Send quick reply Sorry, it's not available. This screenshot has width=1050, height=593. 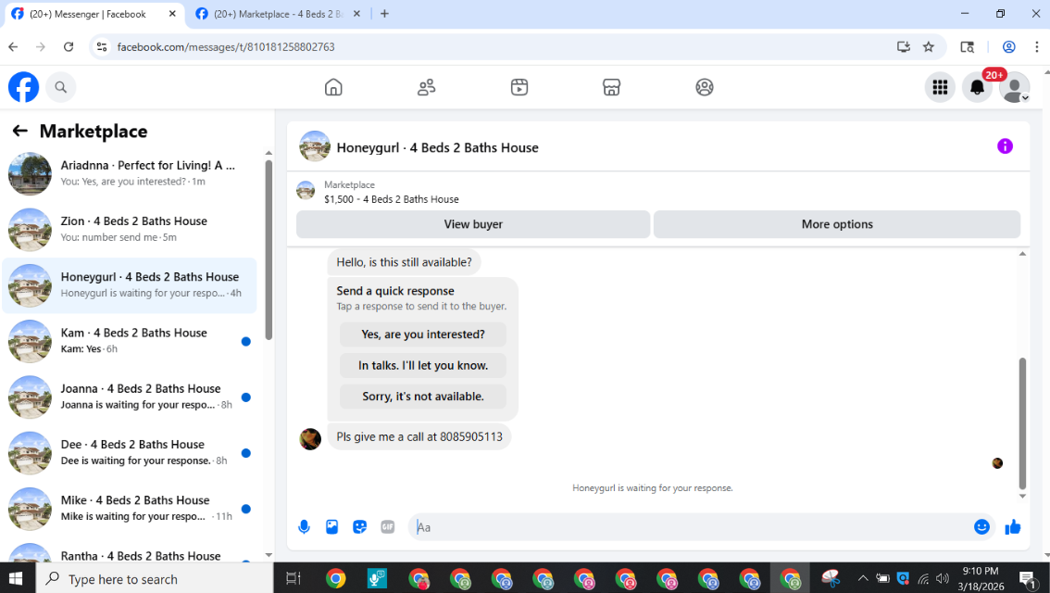[423, 396]
